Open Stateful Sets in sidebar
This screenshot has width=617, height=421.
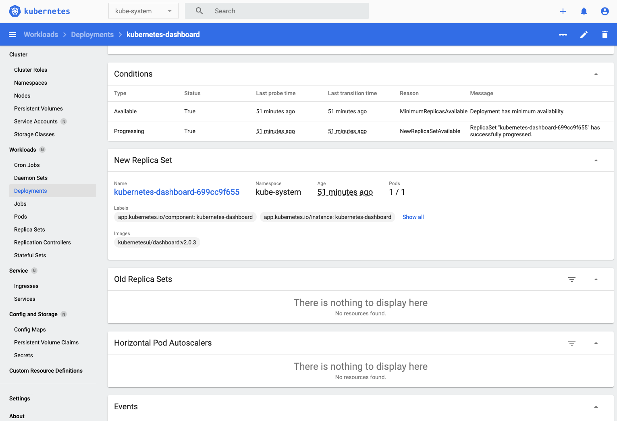coord(30,255)
